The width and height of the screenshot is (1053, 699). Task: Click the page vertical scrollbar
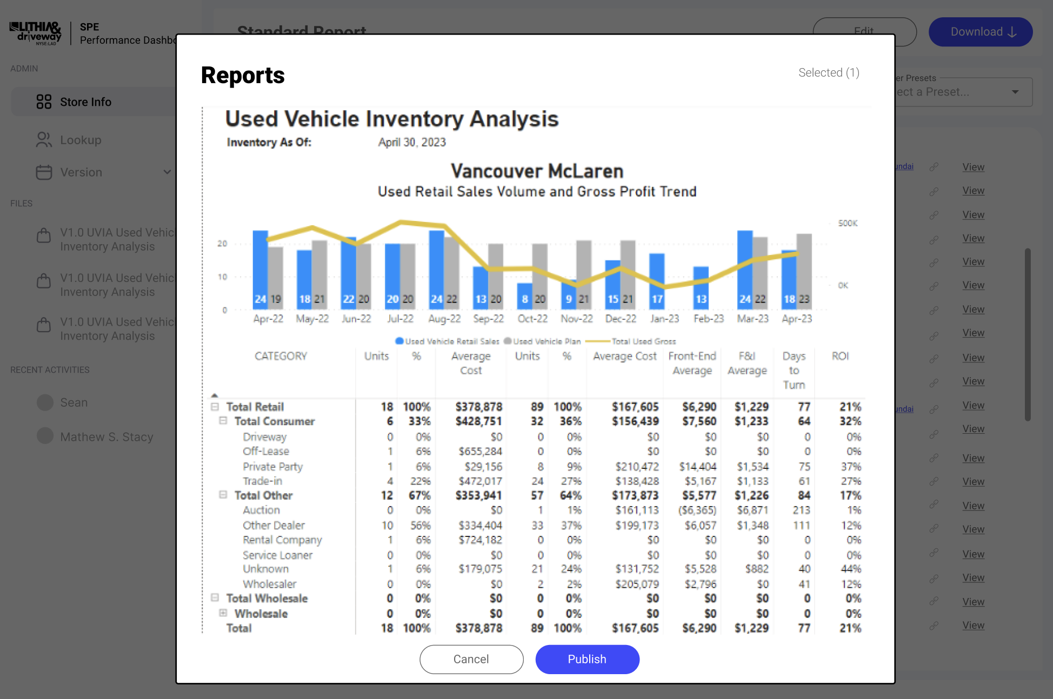1027,335
